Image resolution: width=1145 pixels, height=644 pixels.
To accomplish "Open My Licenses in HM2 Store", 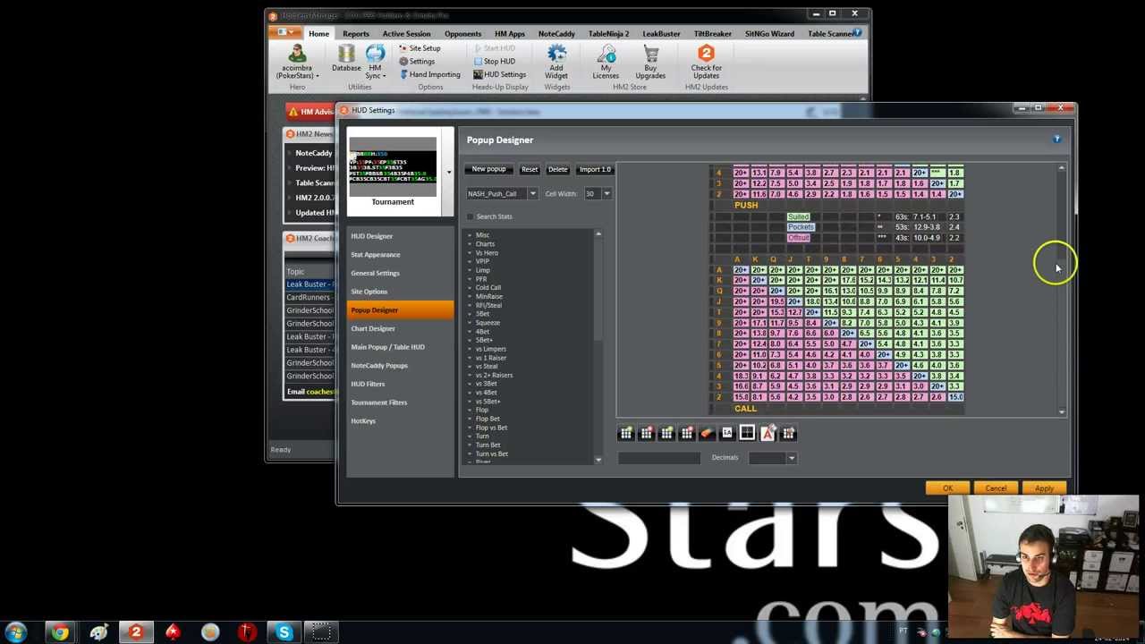I will (x=606, y=59).
